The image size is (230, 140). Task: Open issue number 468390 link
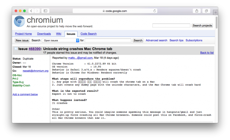click(34, 49)
